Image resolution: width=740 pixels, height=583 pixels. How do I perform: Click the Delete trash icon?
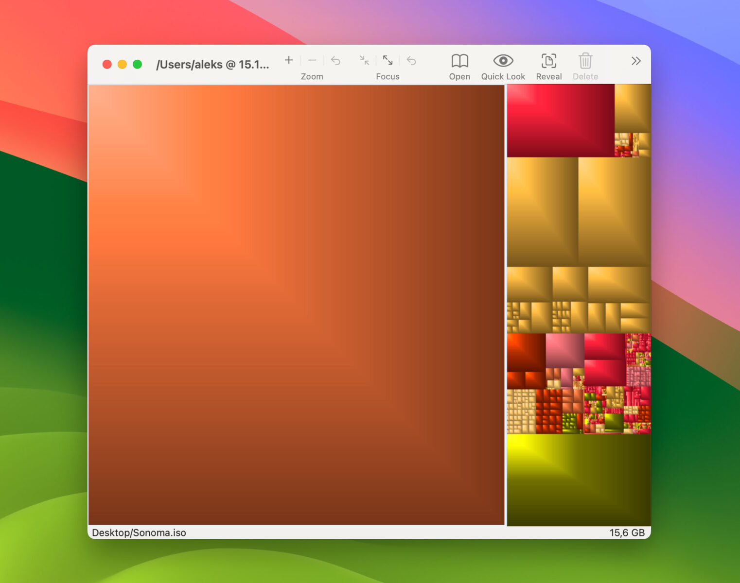(x=585, y=61)
